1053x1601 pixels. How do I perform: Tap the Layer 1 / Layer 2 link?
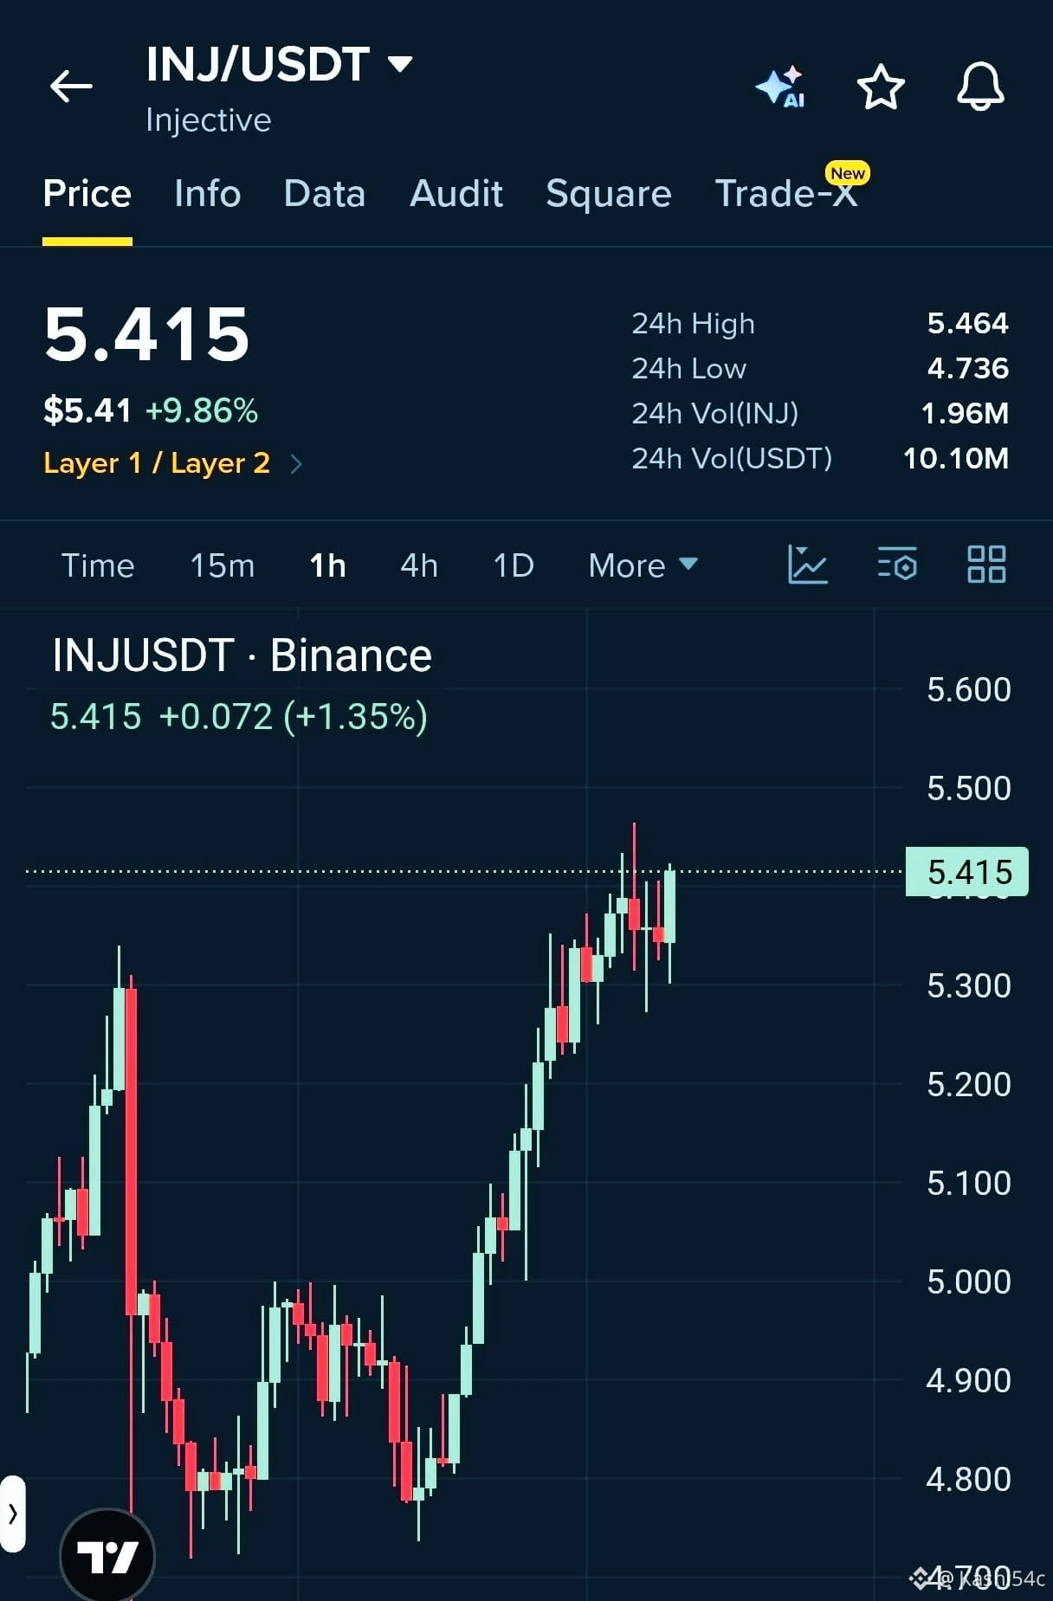coord(157,464)
